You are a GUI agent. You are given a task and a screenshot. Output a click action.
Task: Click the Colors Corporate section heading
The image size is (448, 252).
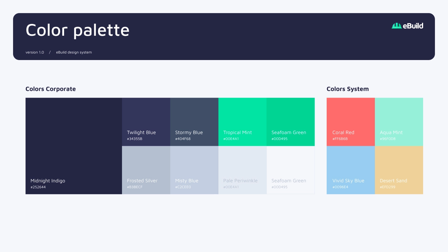coord(51,89)
